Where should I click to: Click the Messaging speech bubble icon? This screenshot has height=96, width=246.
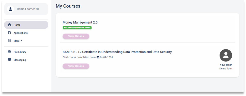(10, 60)
